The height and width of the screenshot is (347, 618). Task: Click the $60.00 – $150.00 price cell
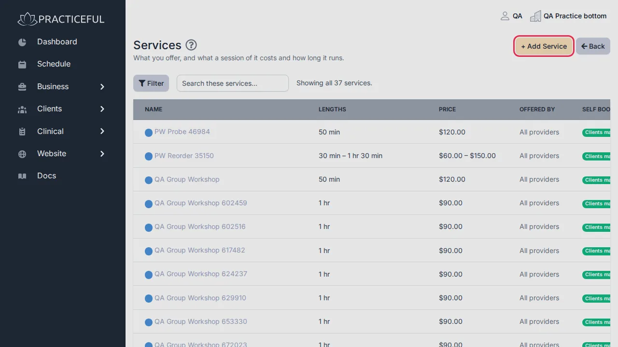(x=467, y=156)
